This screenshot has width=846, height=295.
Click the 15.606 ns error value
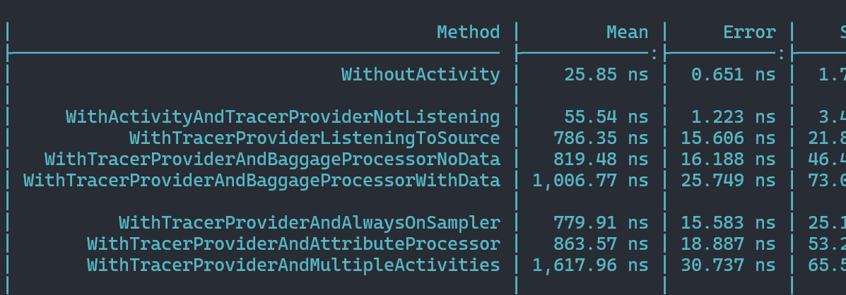[728, 138]
